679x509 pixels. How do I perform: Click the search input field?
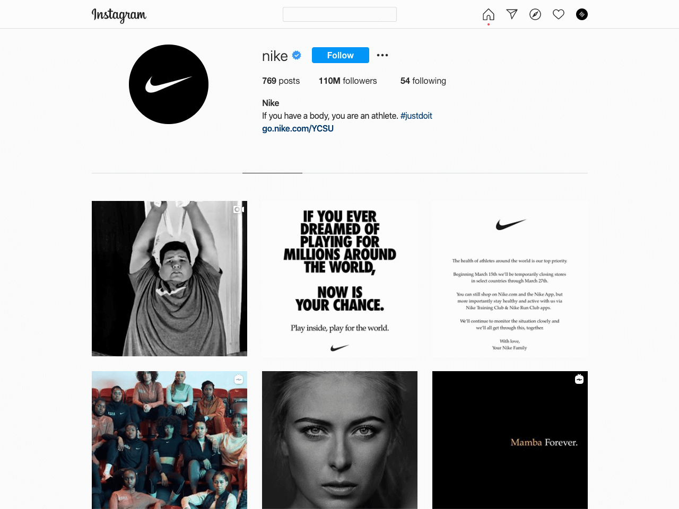[339, 14]
